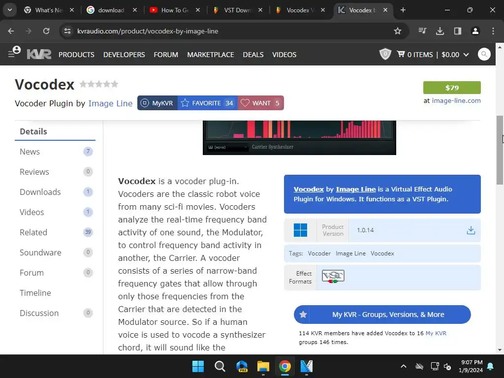Select the Details sidebar tab
The width and height of the screenshot is (504, 378).
click(x=55, y=131)
